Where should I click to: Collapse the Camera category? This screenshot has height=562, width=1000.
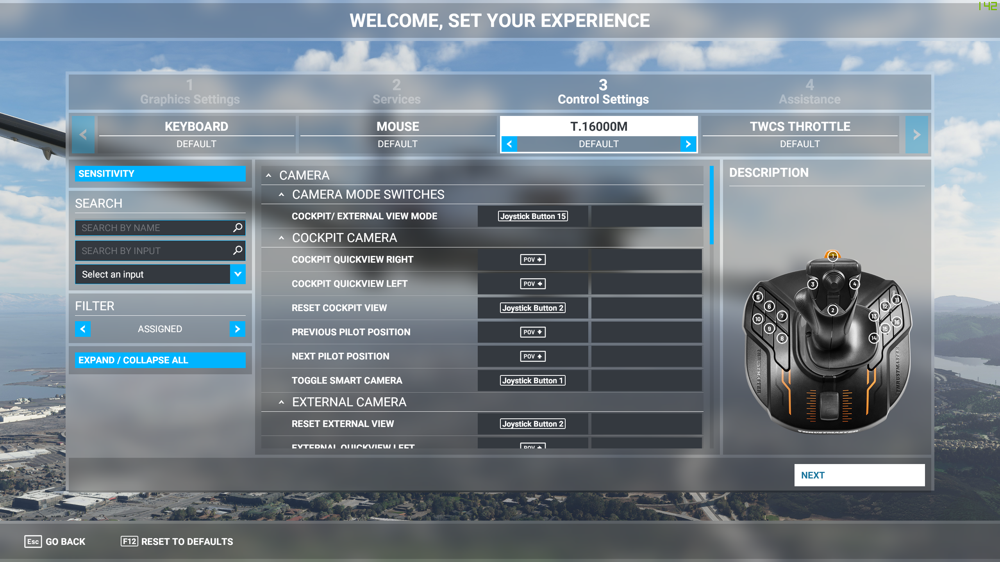(269, 175)
